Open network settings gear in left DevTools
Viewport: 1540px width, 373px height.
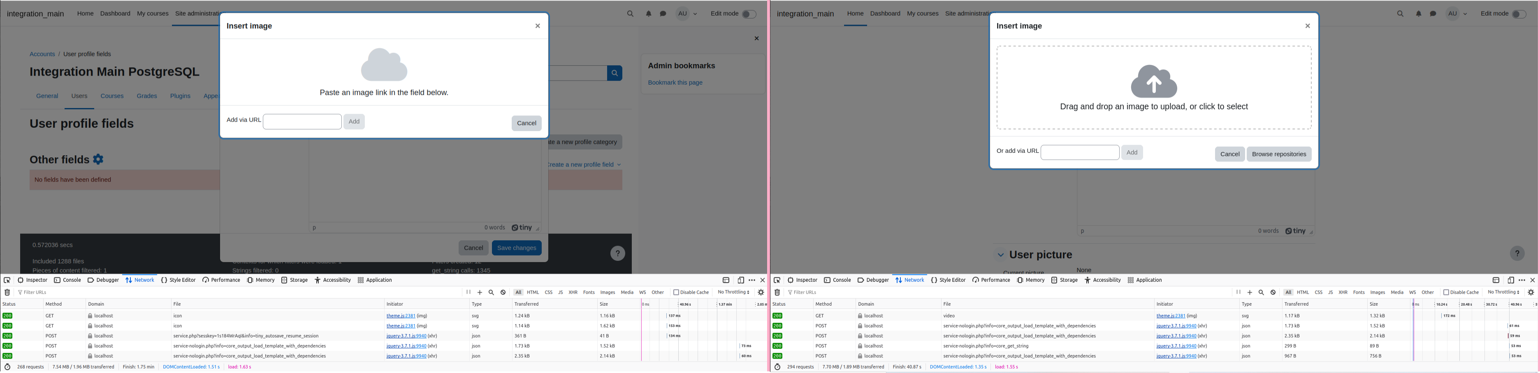[x=761, y=293]
